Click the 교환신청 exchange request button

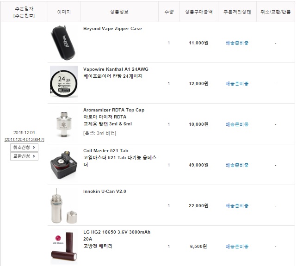pos(24,156)
